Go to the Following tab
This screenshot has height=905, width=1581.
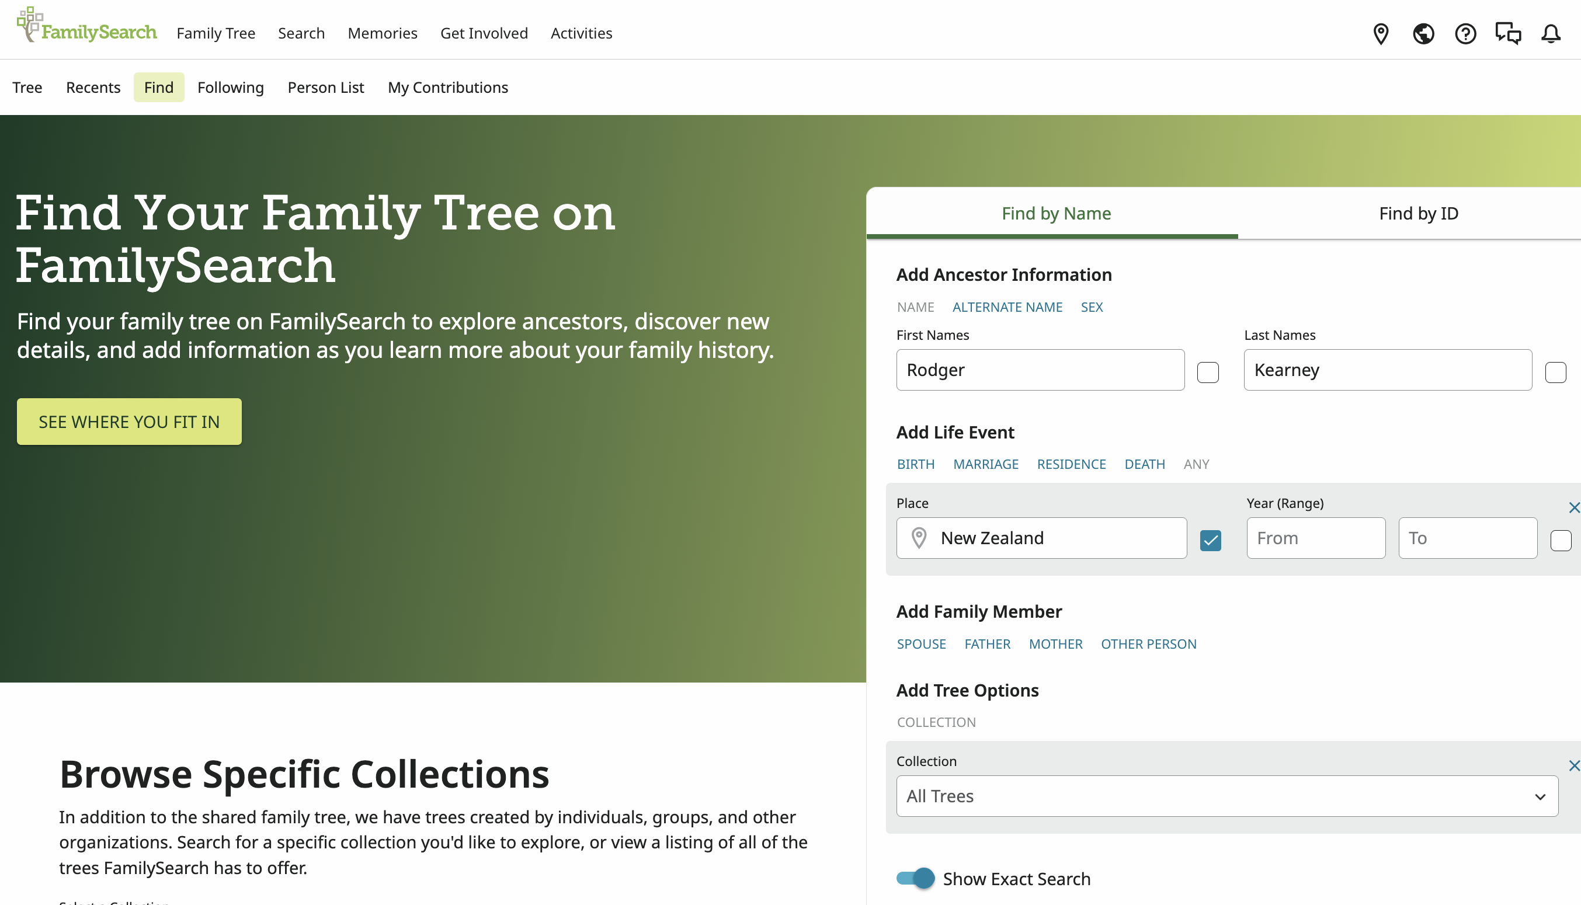tap(231, 88)
